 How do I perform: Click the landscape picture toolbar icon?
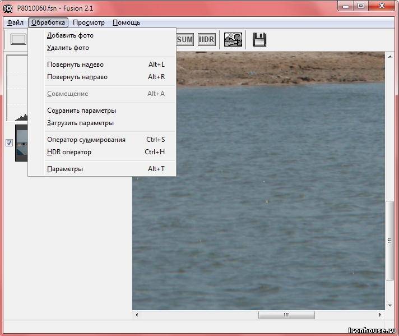click(233, 39)
